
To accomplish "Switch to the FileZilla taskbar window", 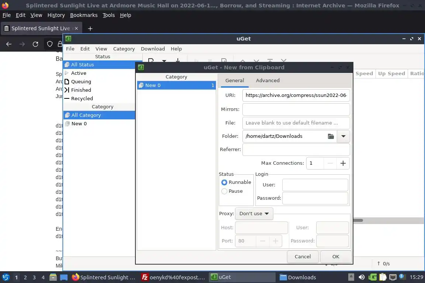I will (173, 277).
